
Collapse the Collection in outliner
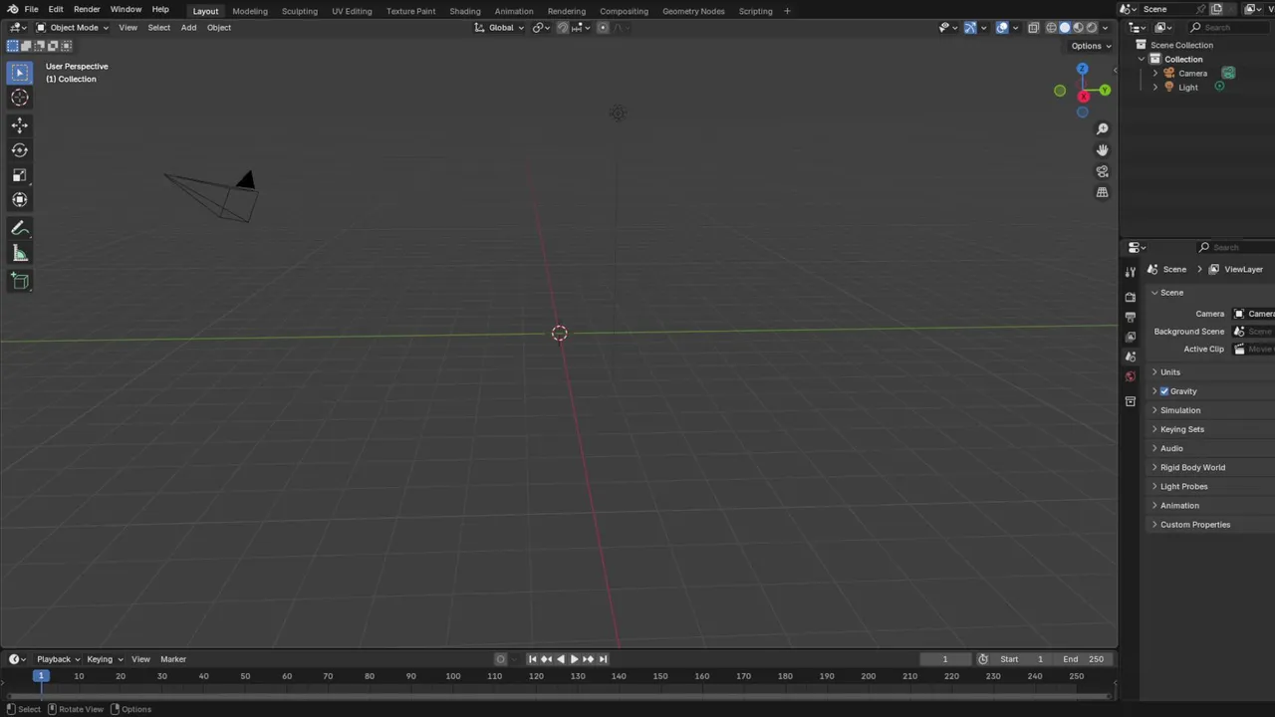tap(1142, 59)
